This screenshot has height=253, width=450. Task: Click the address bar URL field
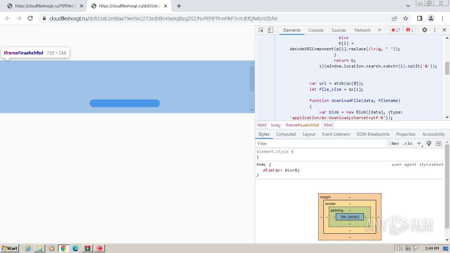[x=163, y=19]
